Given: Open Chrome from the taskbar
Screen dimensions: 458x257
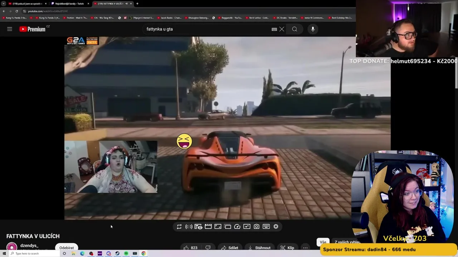Looking at the screenshot, I should tap(143, 253).
